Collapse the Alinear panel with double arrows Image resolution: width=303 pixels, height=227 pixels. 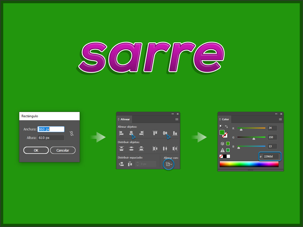173,114
